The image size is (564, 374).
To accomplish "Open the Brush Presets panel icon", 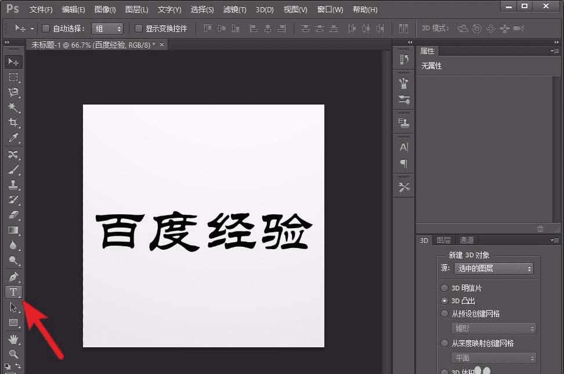I will [404, 83].
